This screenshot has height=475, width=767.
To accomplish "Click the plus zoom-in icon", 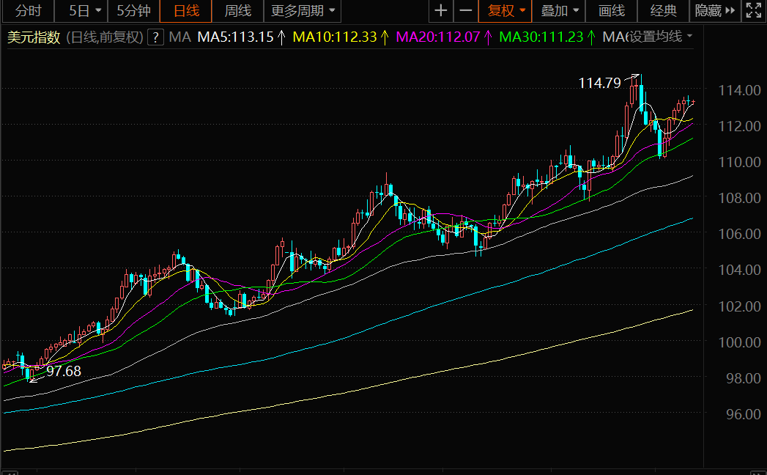I will [x=440, y=11].
